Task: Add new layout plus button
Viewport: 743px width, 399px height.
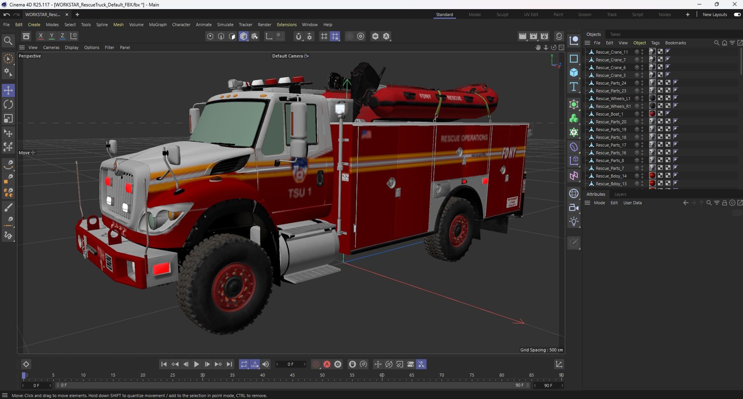Action: pos(688,15)
